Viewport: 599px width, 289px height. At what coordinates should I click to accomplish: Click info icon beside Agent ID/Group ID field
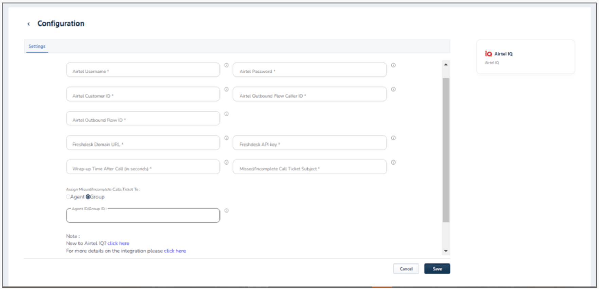pos(226,211)
